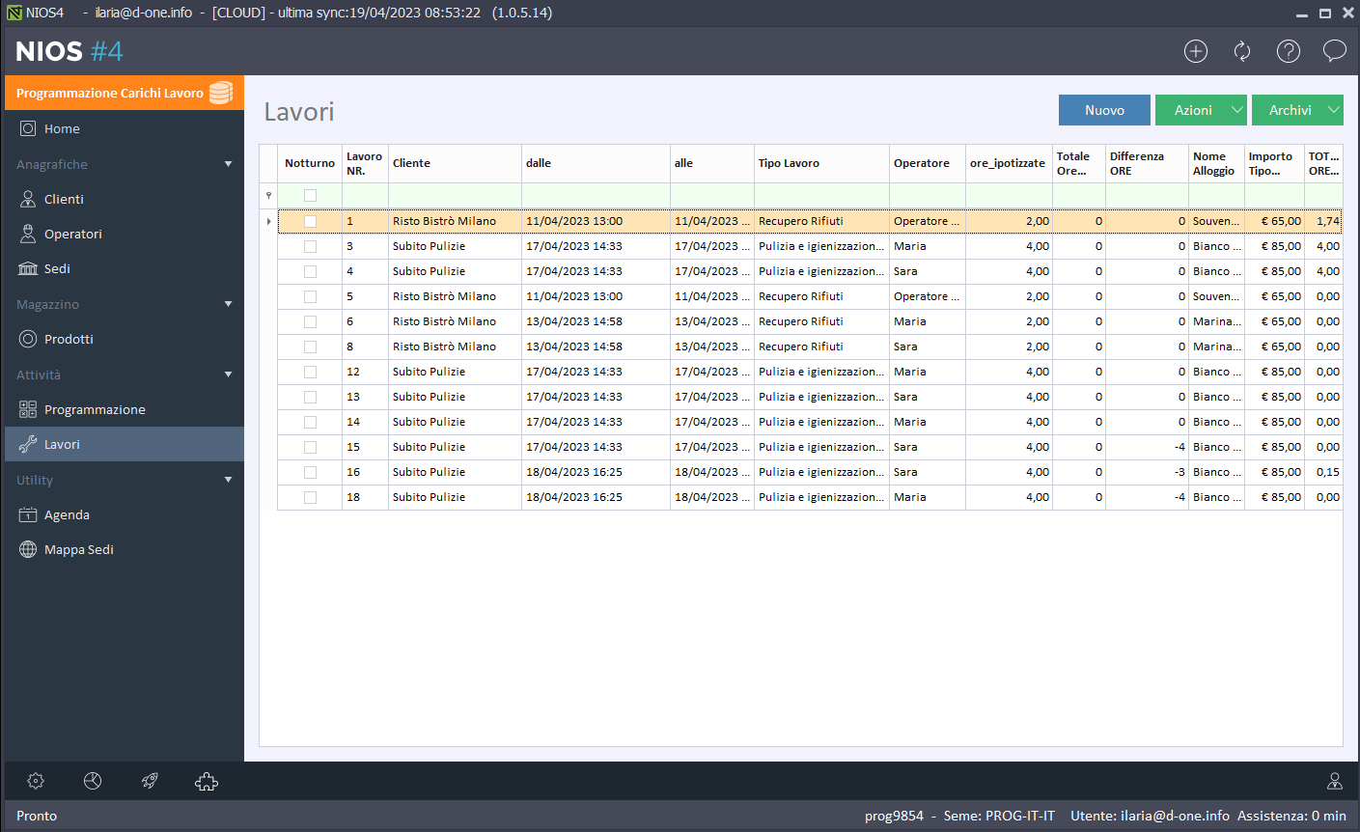Open settings gear icon in bottom bar

(x=36, y=781)
